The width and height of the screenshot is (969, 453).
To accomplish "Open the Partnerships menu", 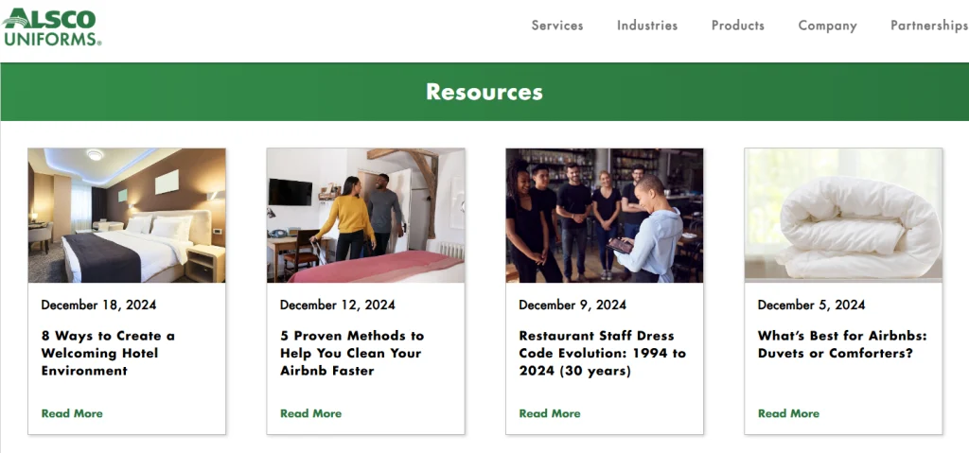I will pos(928,26).
